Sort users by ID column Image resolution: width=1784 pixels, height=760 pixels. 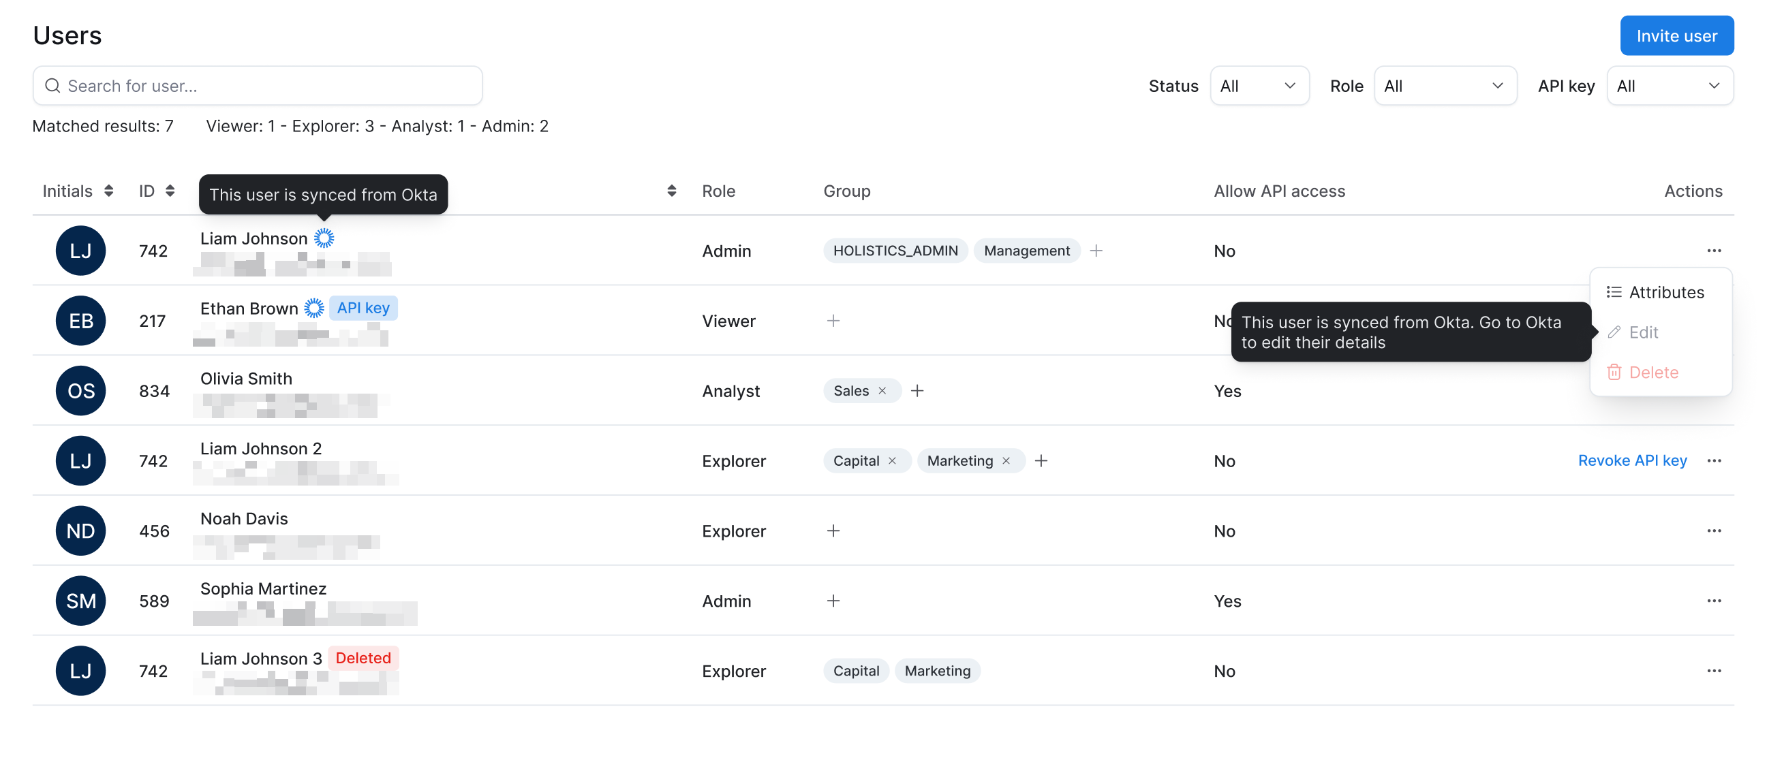[x=170, y=191]
